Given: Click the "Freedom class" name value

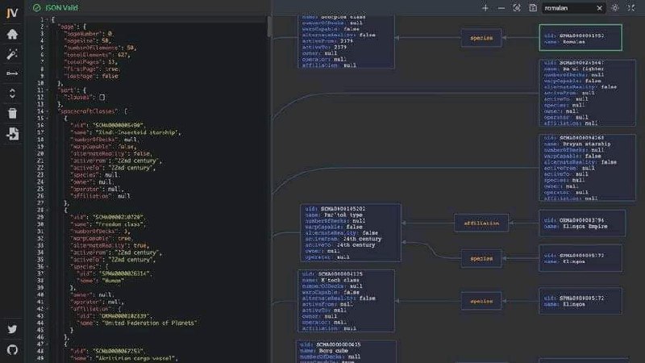Looking at the screenshot, I should 120,224.
